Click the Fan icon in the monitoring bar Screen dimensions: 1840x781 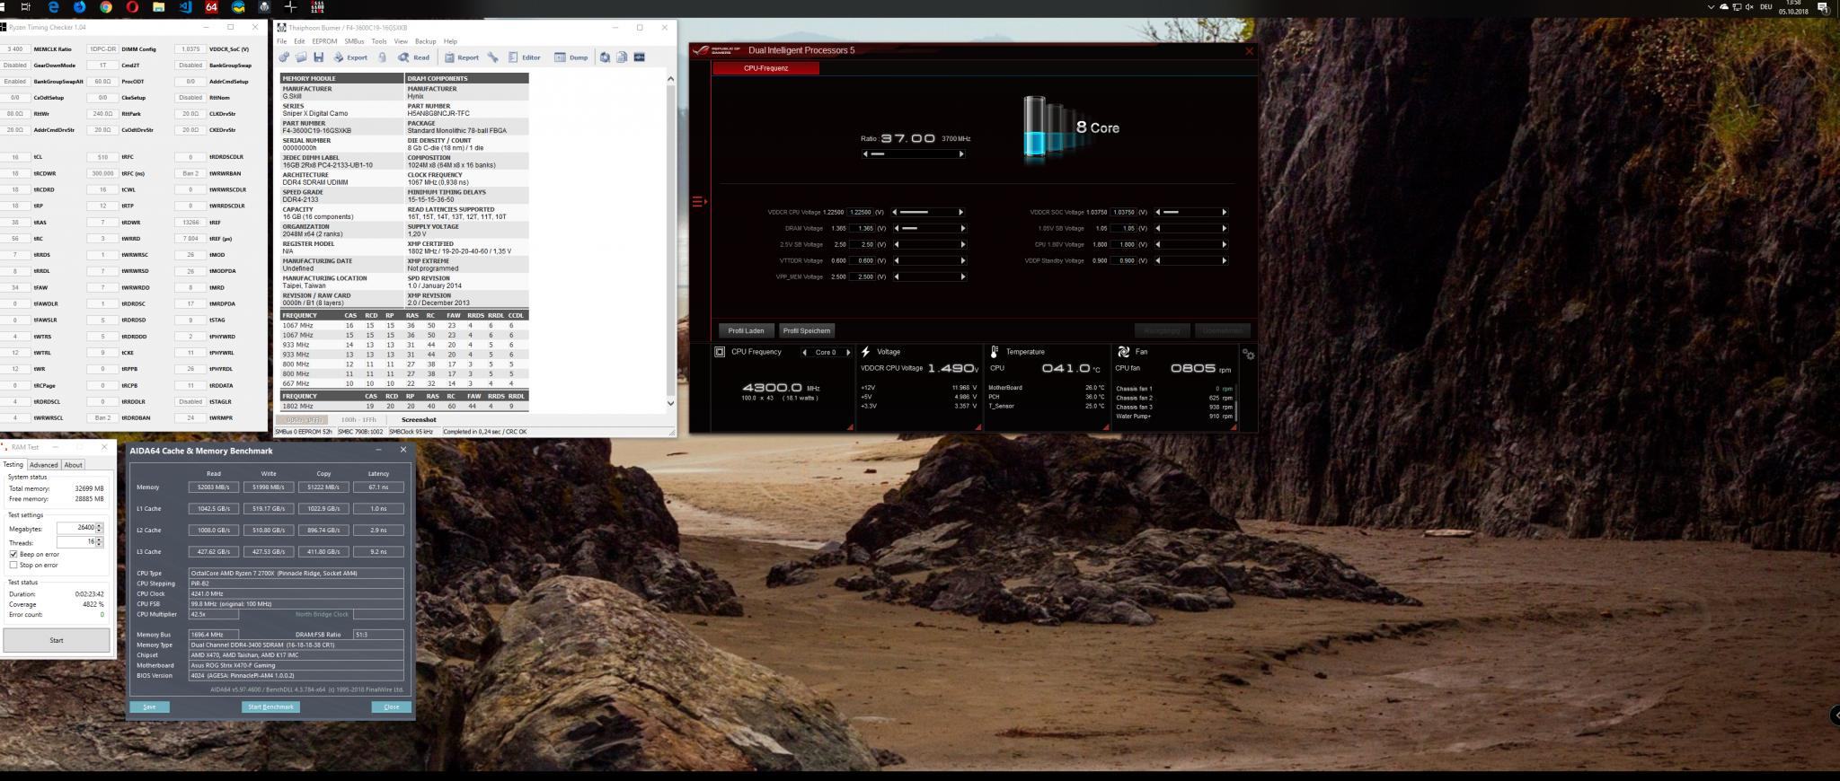pyautogui.click(x=1123, y=352)
